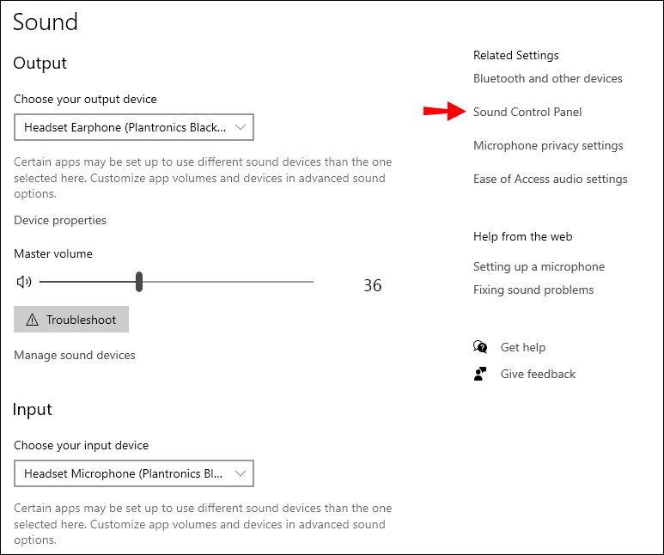
Task: Click the speaker icon beside master volume
Action: (x=24, y=282)
